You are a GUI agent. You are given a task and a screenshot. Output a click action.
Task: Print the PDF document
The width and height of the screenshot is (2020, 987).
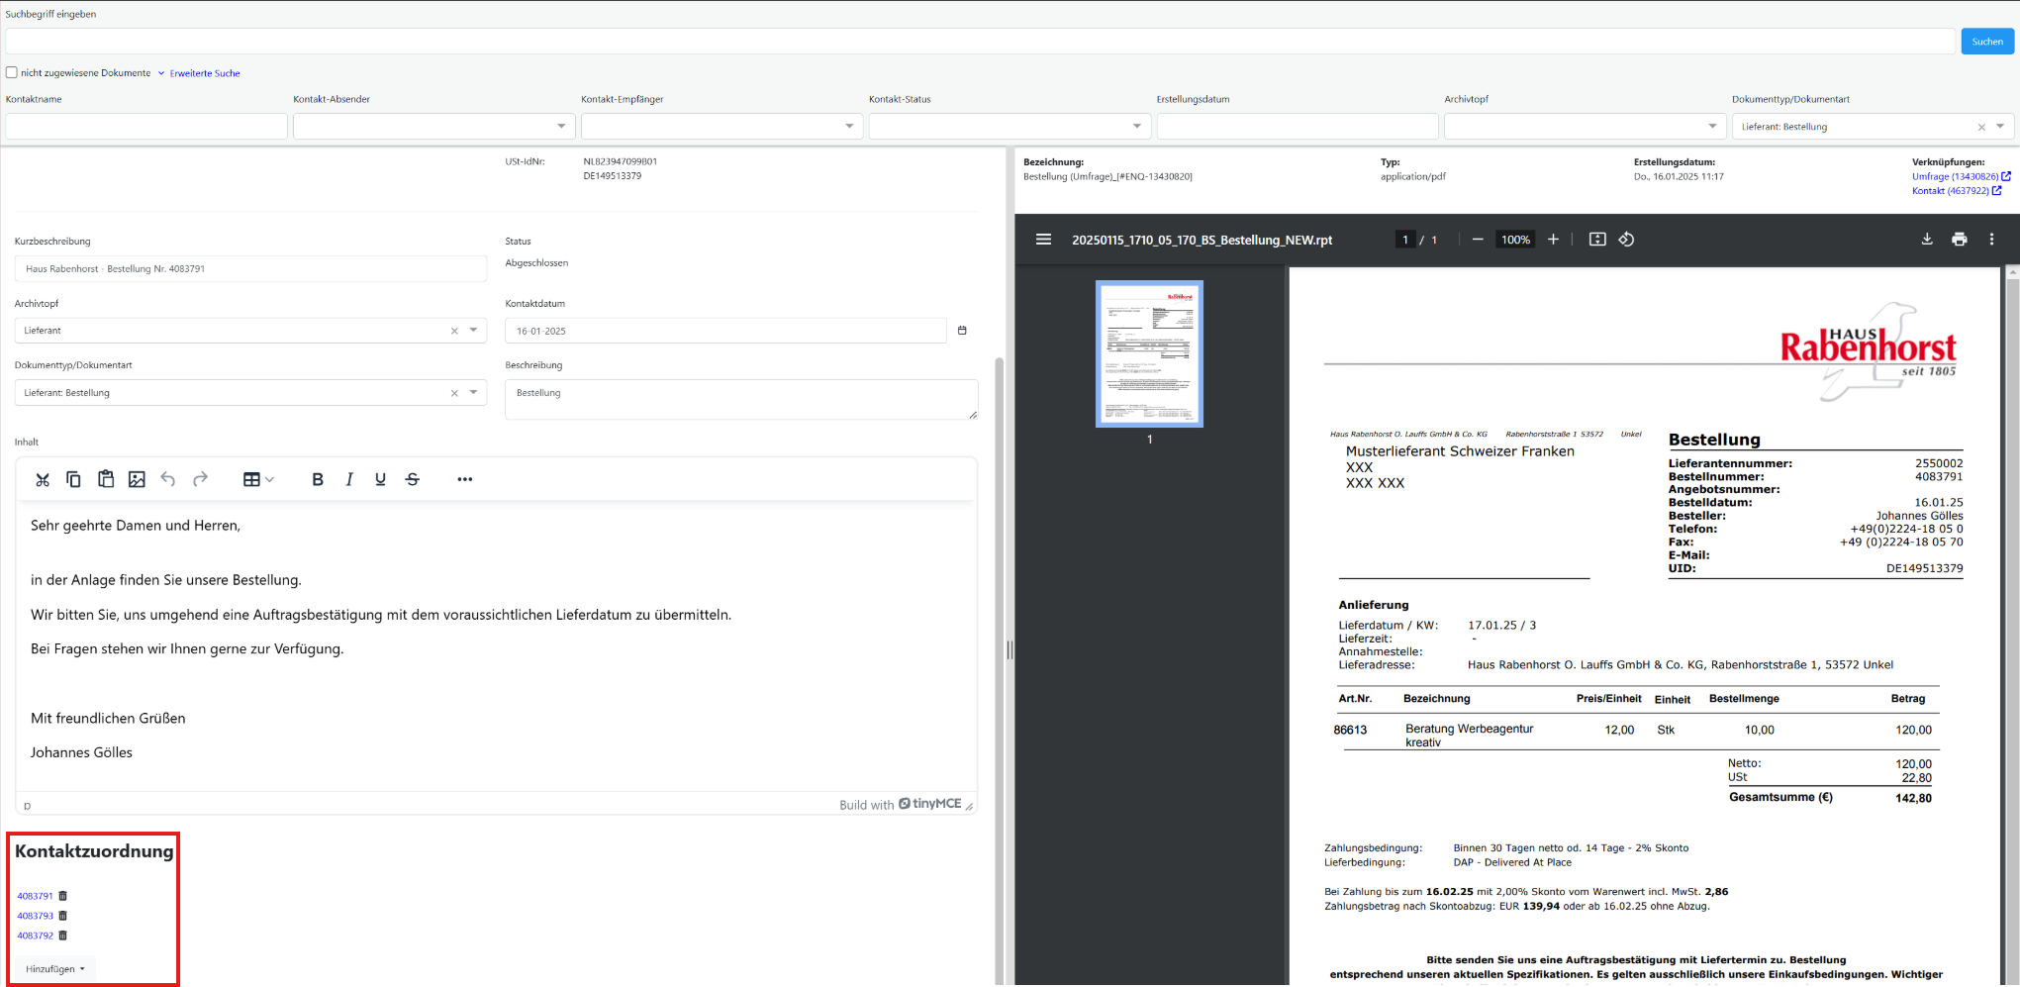click(1959, 240)
